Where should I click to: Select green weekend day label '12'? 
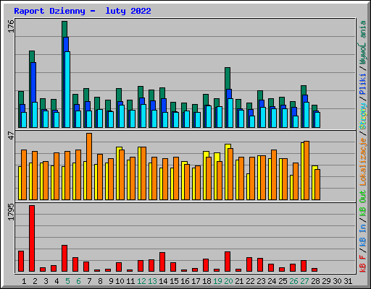tap(141, 281)
